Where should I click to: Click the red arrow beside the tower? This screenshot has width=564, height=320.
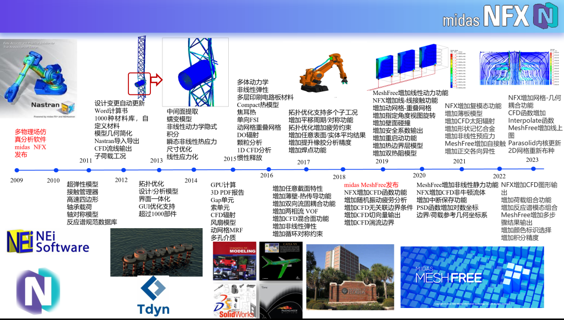point(157,79)
